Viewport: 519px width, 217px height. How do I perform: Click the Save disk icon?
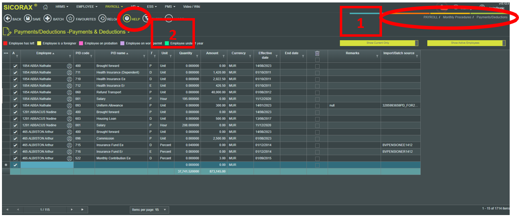[x=27, y=19]
